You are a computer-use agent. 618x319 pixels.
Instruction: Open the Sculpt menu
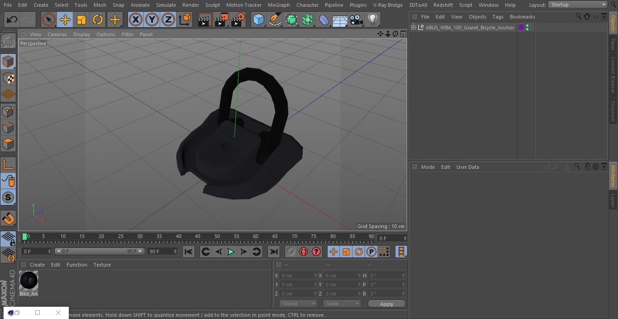(x=212, y=5)
